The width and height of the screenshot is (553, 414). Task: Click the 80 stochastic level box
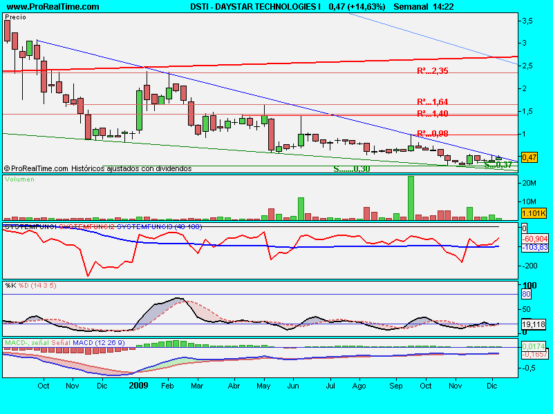coord(526,294)
